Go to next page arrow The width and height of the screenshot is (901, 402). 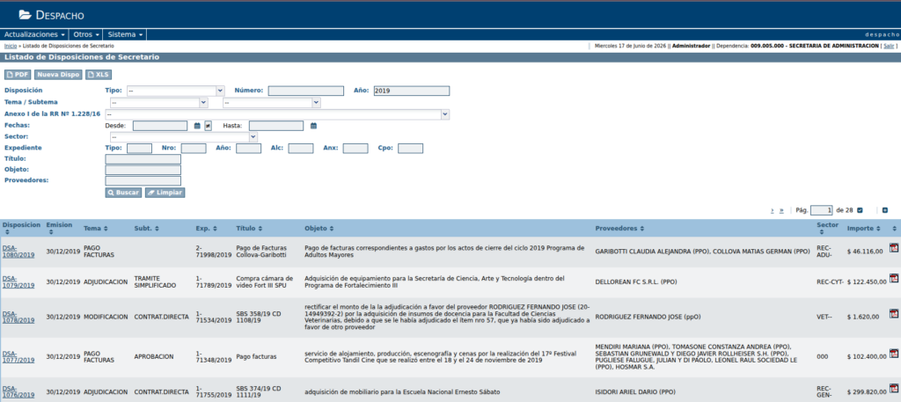[x=773, y=211]
